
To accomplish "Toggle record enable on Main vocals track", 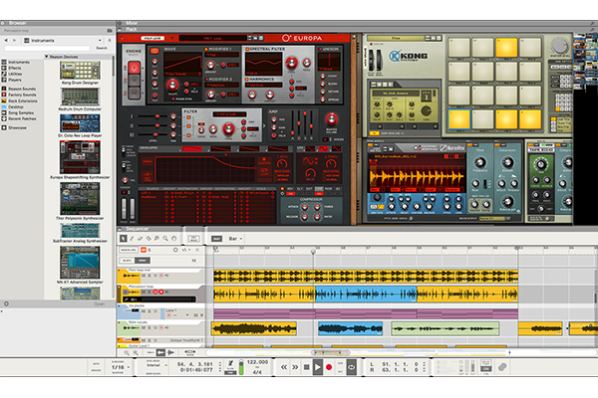I will 161,327.
